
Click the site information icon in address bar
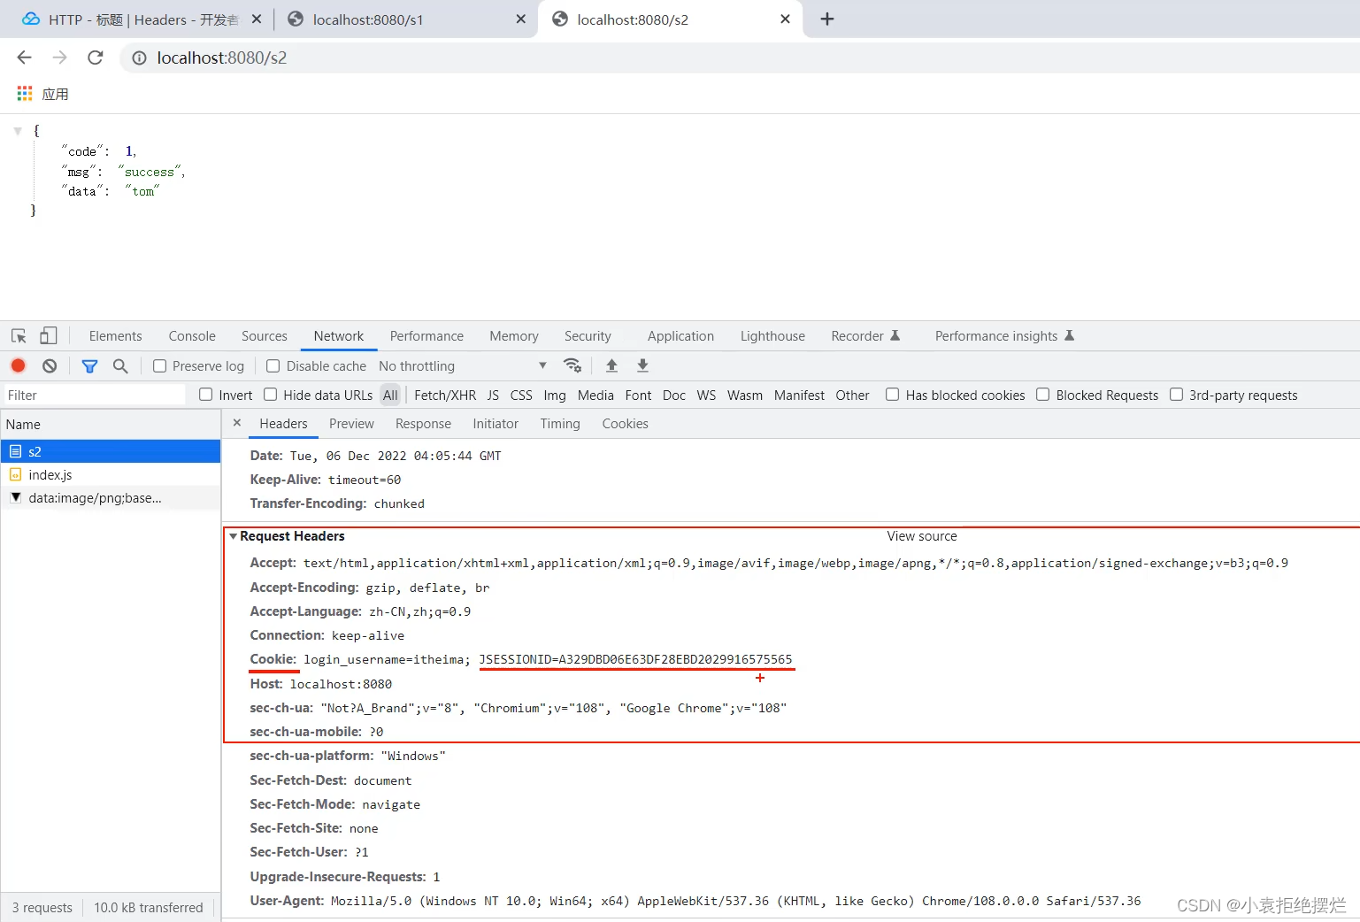(139, 58)
